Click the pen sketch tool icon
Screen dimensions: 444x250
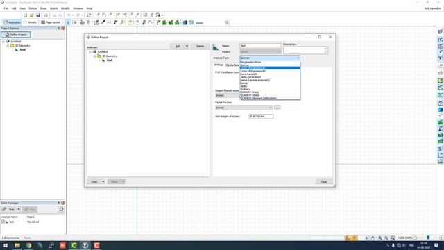point(103,22)
